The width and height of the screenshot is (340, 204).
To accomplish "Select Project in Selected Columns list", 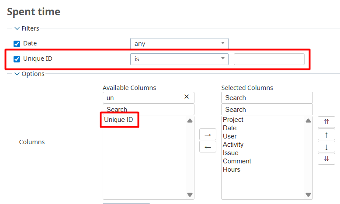I will [233, 120].
